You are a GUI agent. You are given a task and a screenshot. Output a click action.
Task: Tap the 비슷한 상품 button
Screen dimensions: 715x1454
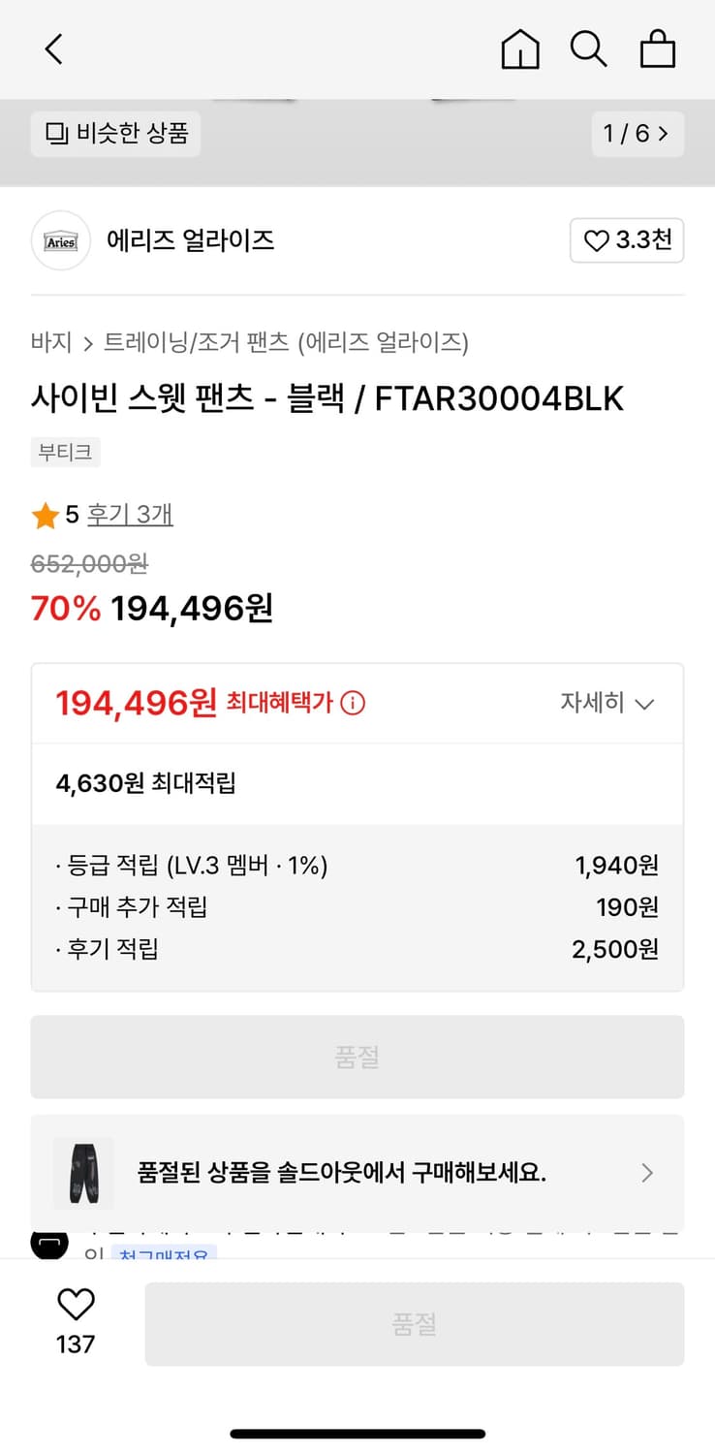pos(116,134)
